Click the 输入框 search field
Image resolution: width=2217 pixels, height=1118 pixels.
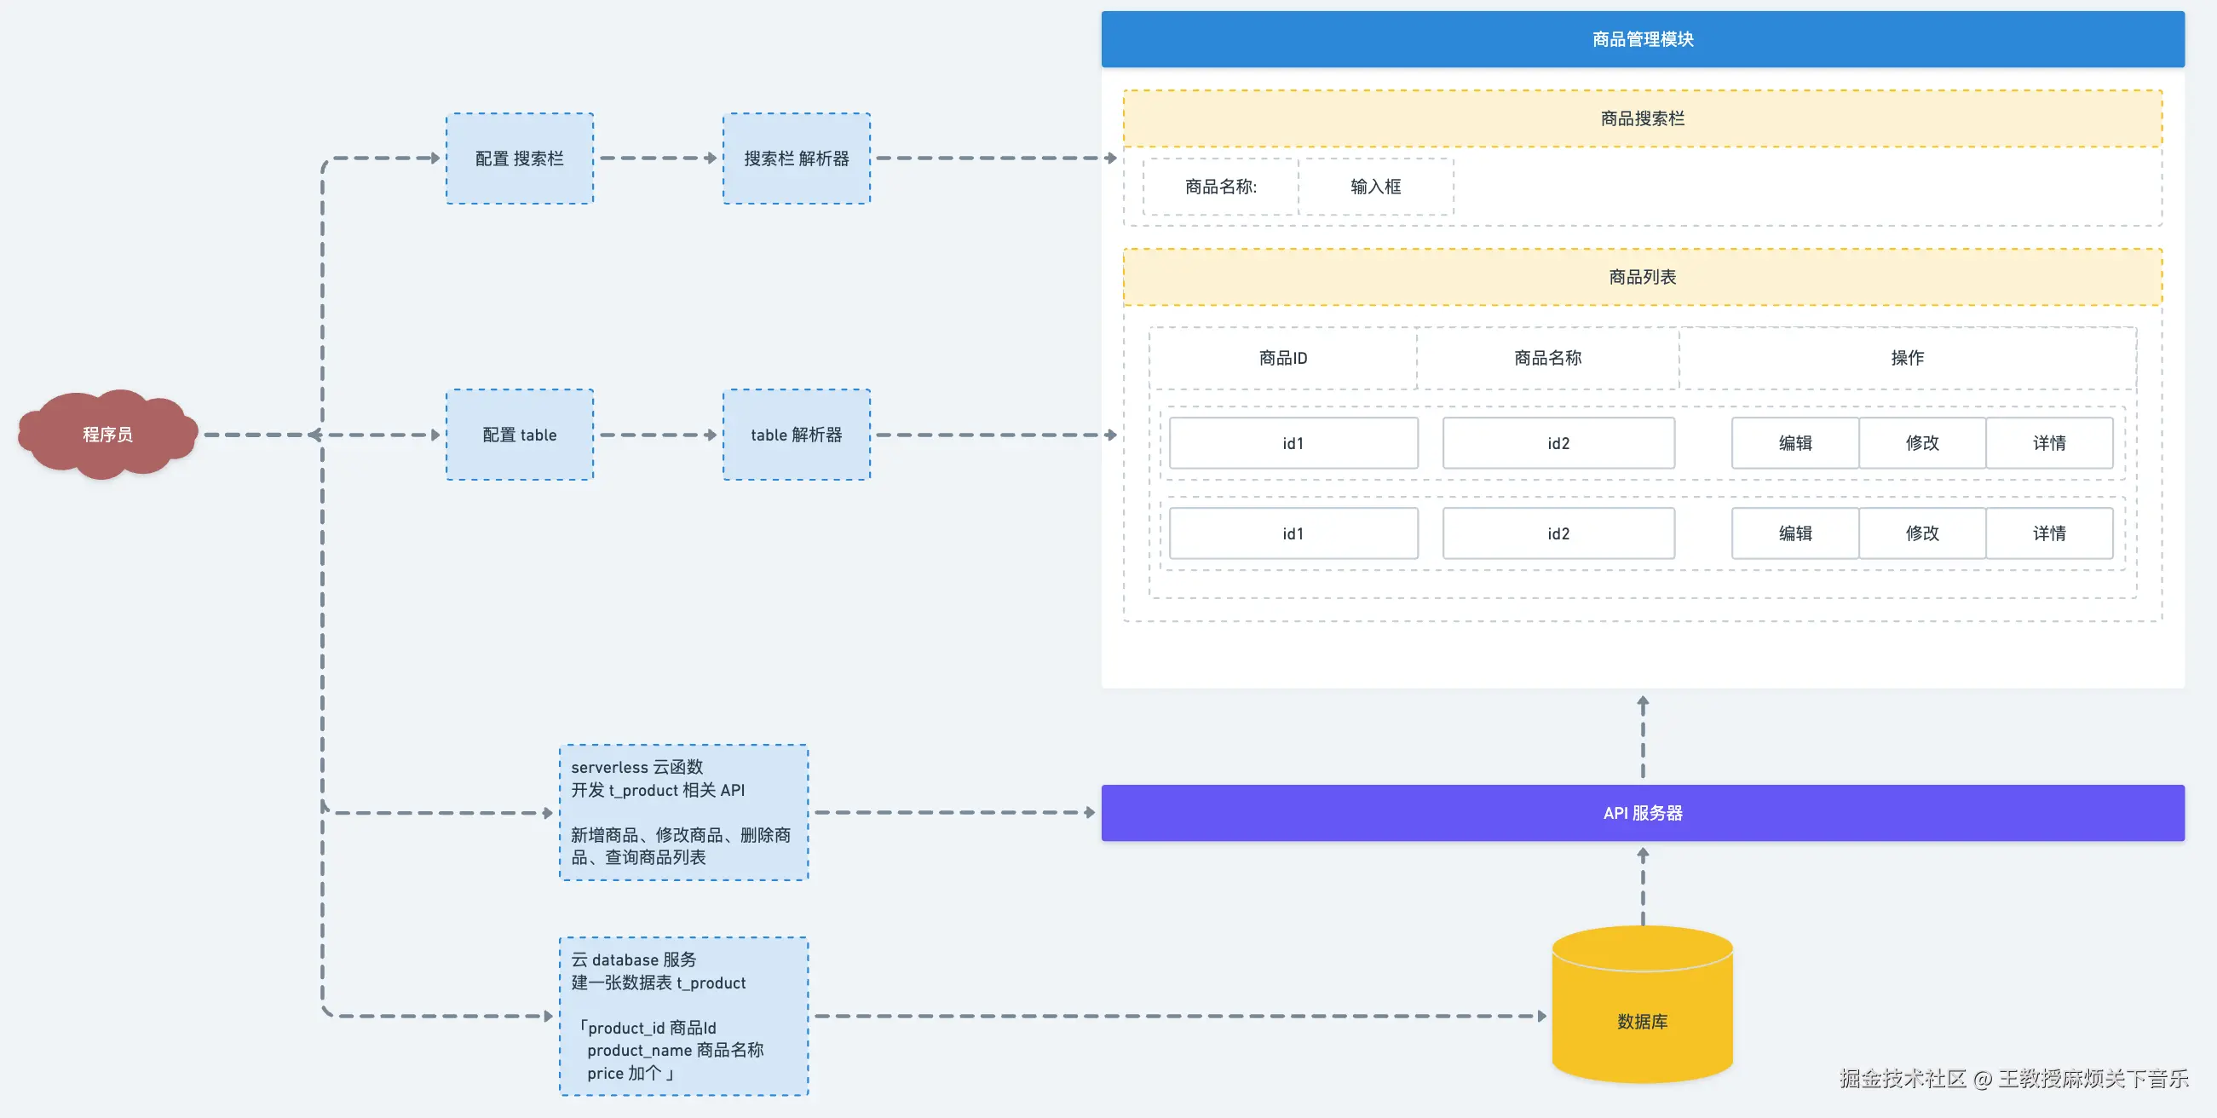click(1375, 187)
